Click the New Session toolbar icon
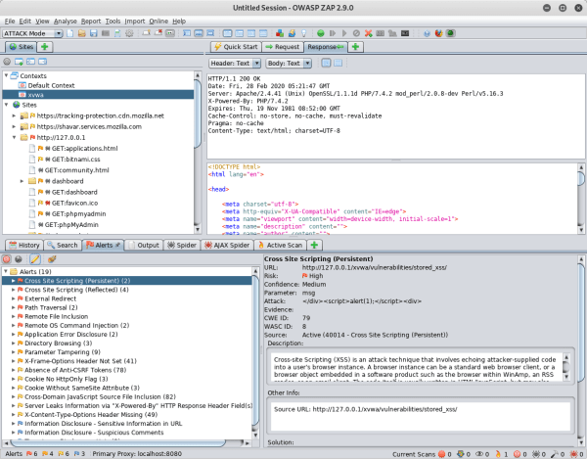The image size is (587, 459). [70, 33]
